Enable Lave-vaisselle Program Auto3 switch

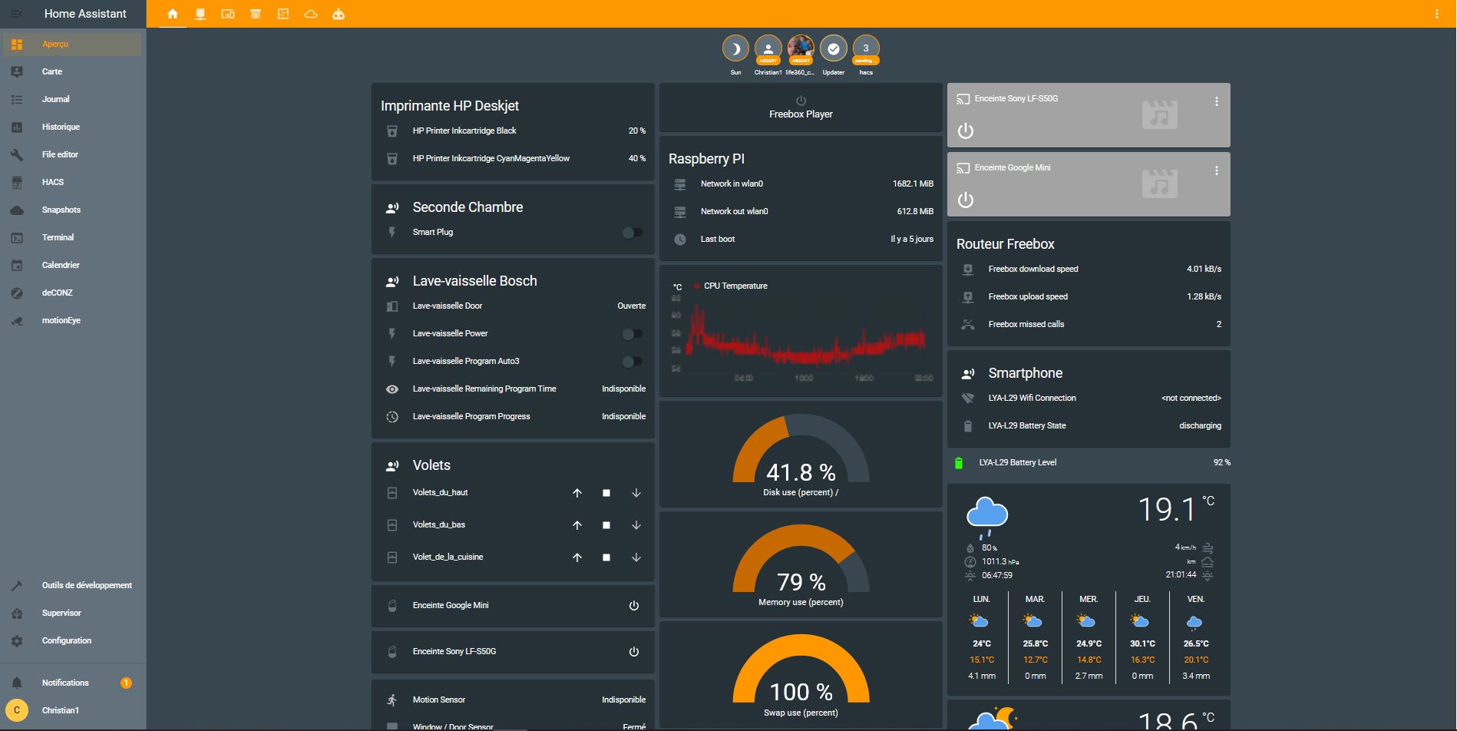pyautogui.click(x=632, y=362)
